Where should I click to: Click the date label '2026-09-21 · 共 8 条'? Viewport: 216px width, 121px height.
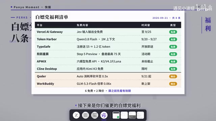tap(166, 18)
